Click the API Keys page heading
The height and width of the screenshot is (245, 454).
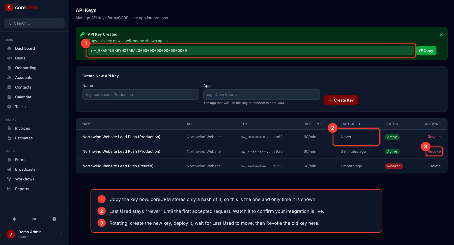[x=86, y=10]
